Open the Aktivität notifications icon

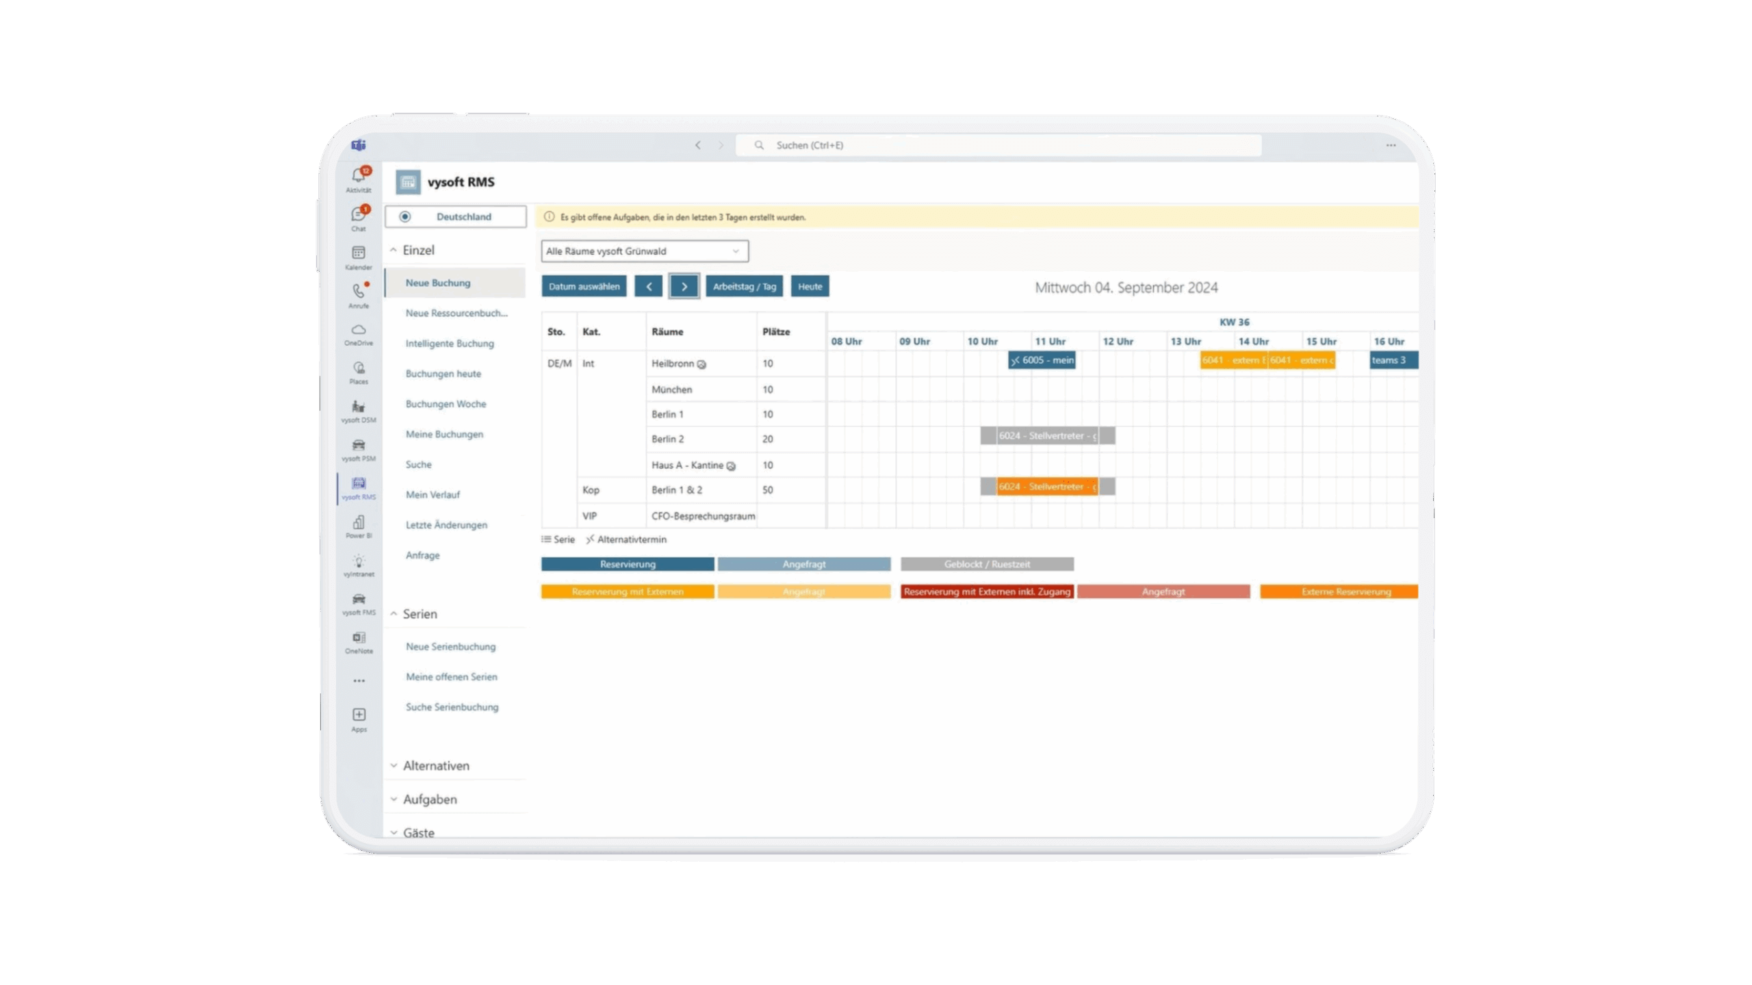coord(359,177)
